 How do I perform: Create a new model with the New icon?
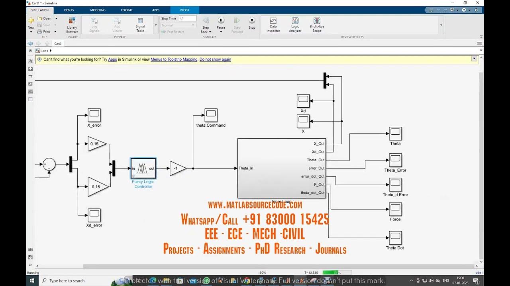tap(31, 20)
